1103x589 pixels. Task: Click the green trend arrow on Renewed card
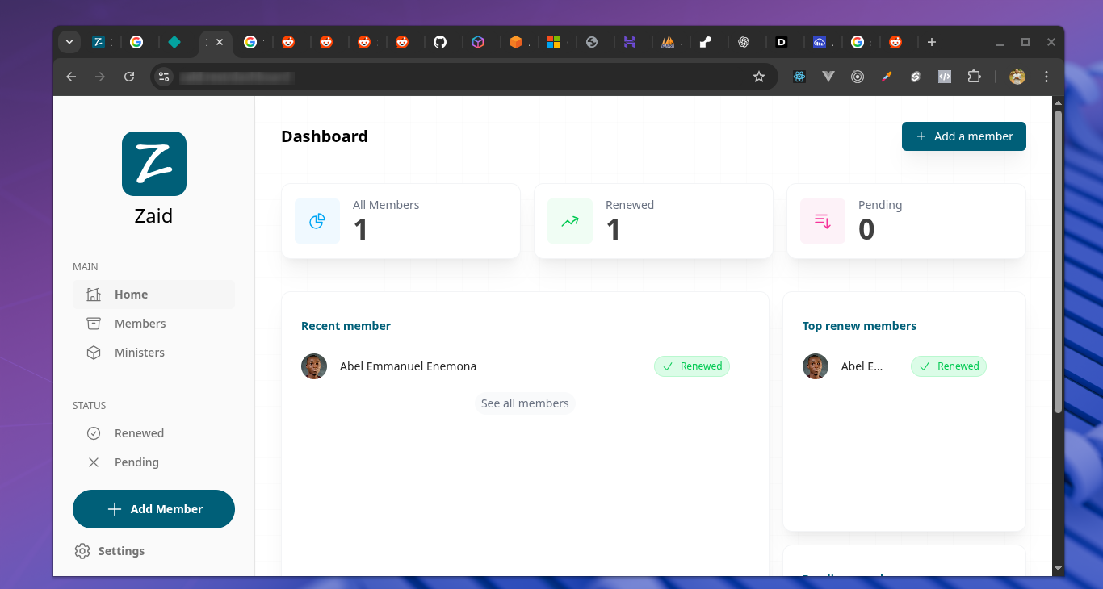point(569,220)
